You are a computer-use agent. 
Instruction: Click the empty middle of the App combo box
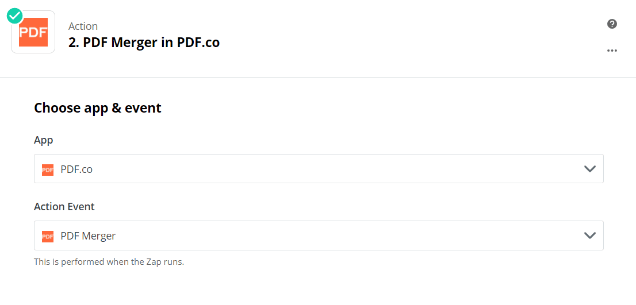pyautogui.click(x=322, y=169)
